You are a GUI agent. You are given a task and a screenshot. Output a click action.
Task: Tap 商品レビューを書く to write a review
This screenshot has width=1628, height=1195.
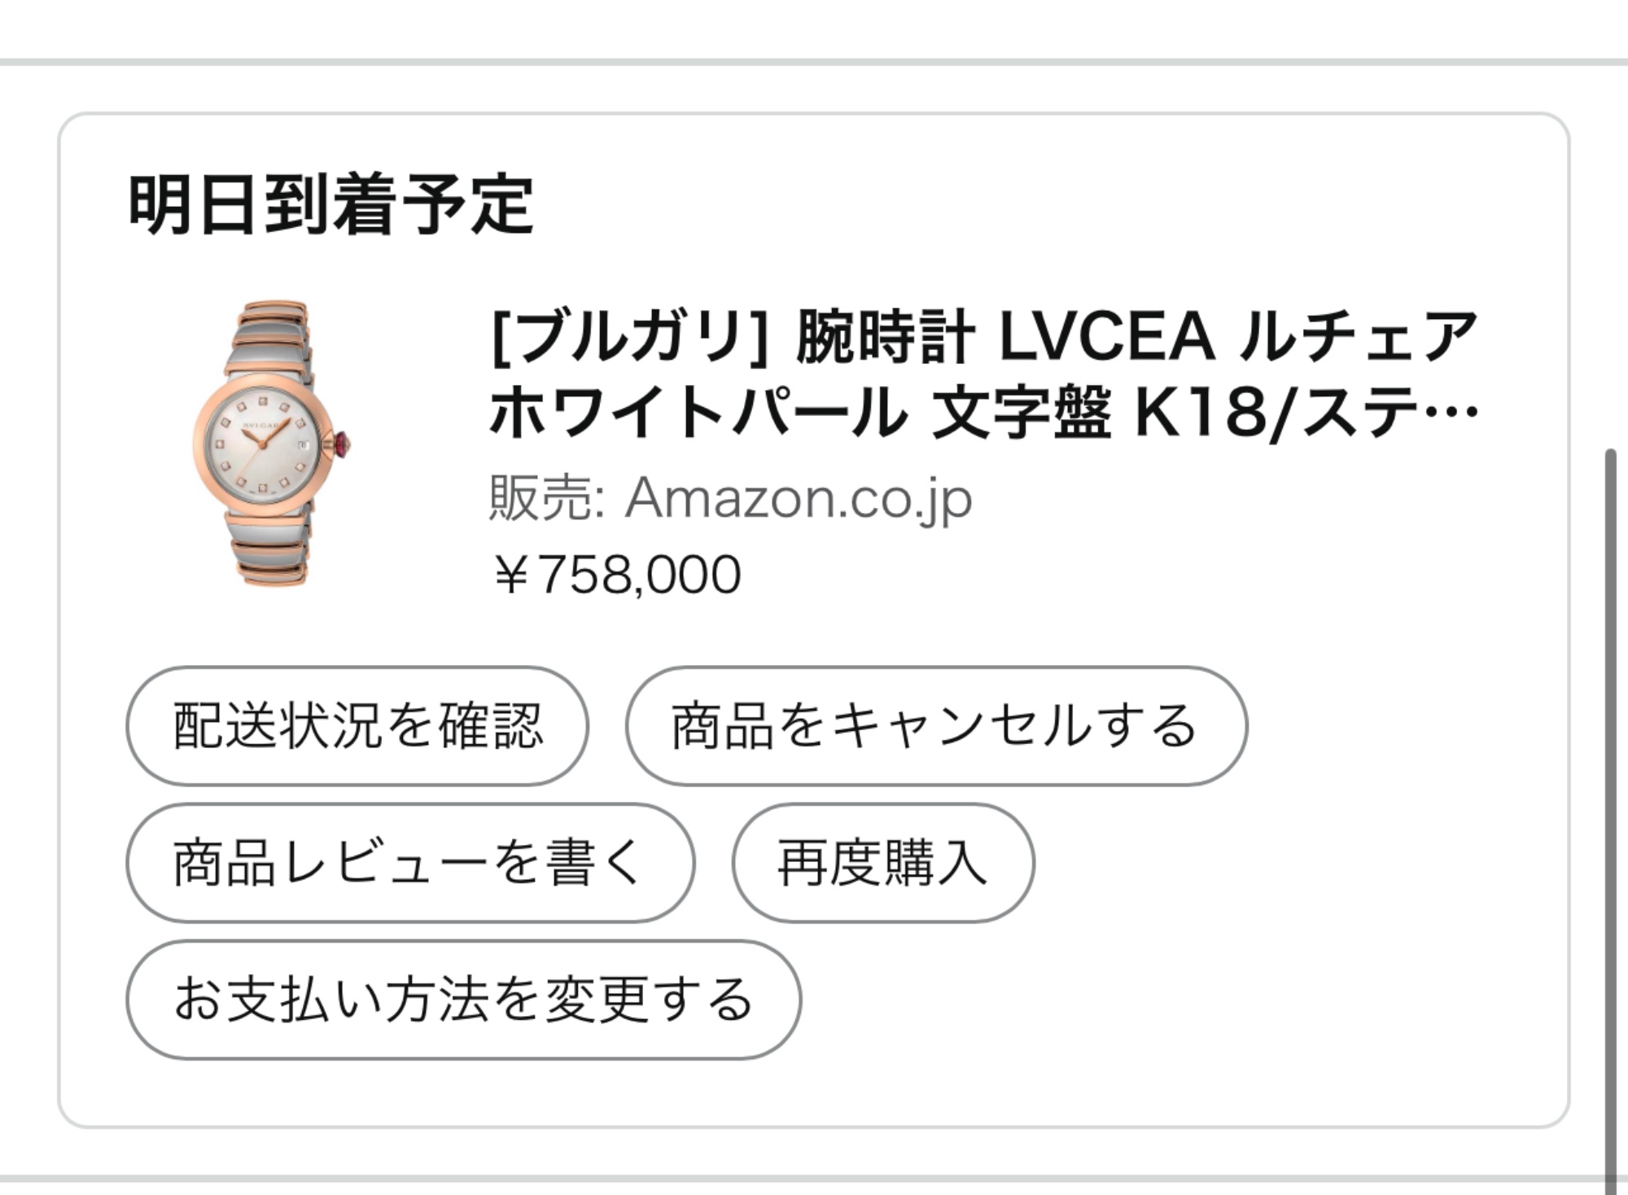[x=410, y=862]
